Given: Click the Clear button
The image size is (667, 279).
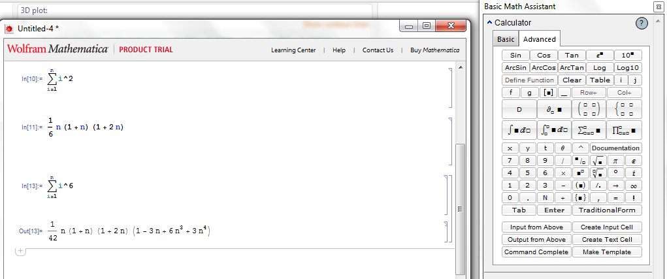Looking at the screenshot, I should point(572,80).
